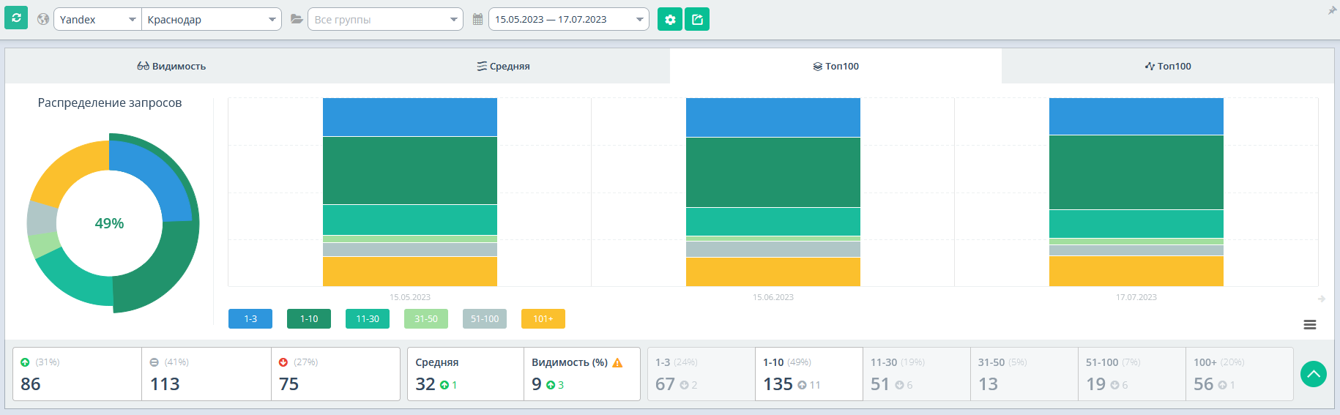
Task: Click the 17.07.2023 axis date label
Action: (x=1136, y=297)
